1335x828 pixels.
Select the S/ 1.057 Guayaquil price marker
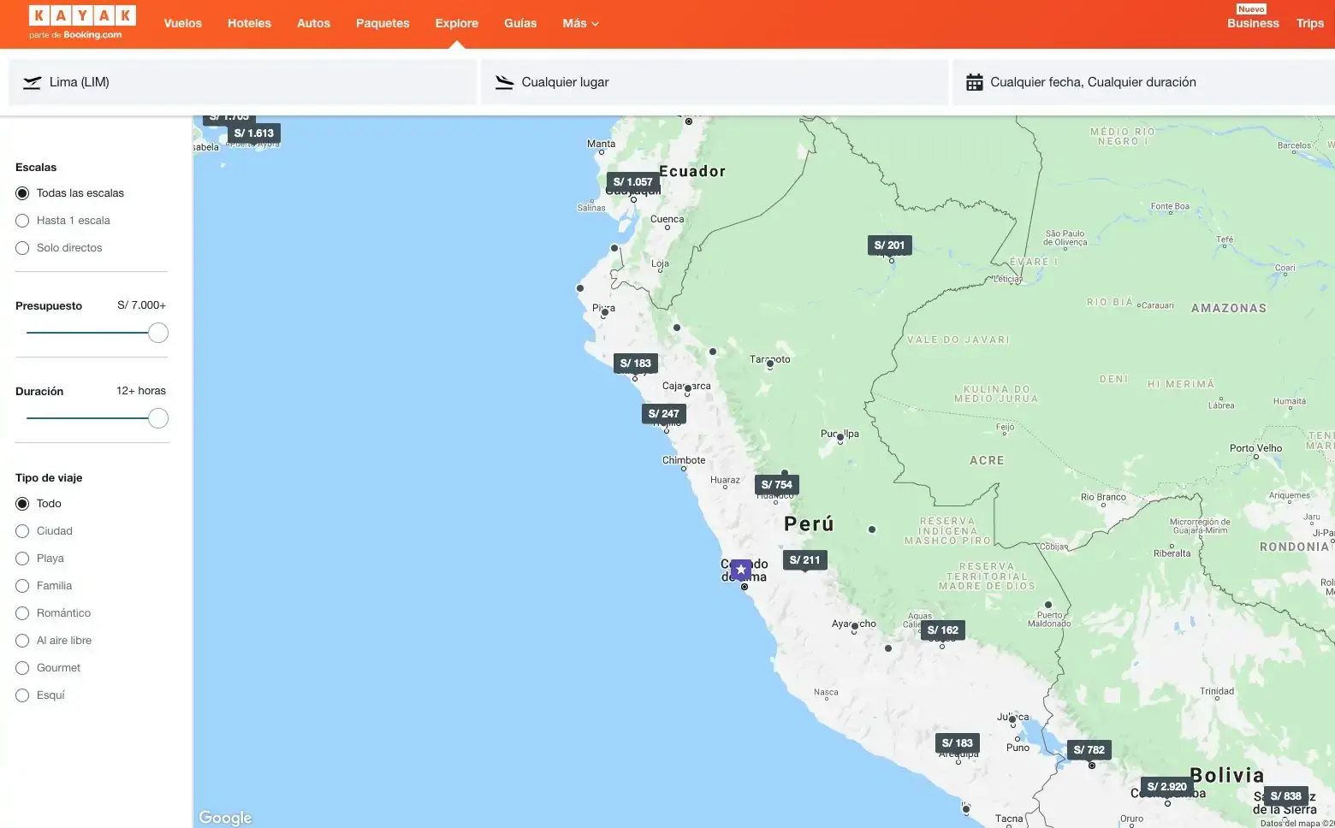point(632,182)
